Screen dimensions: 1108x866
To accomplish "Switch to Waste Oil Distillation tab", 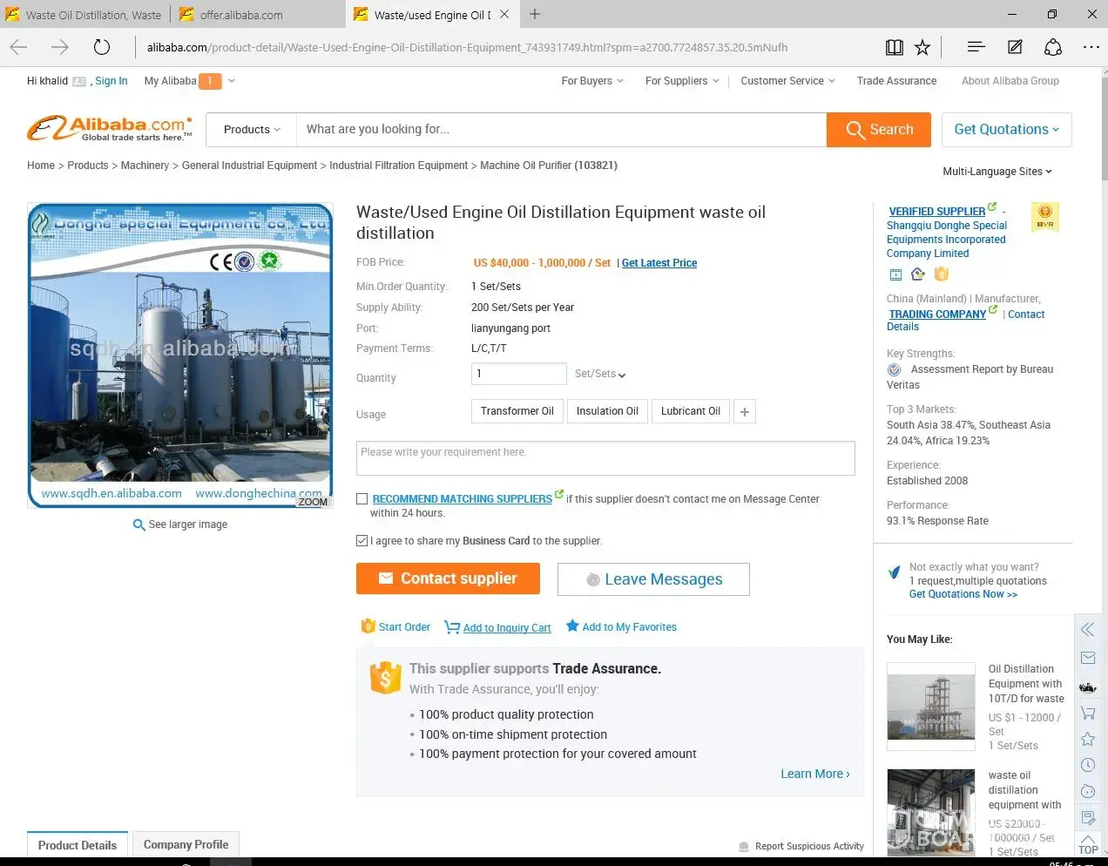I will coord(84,15).
